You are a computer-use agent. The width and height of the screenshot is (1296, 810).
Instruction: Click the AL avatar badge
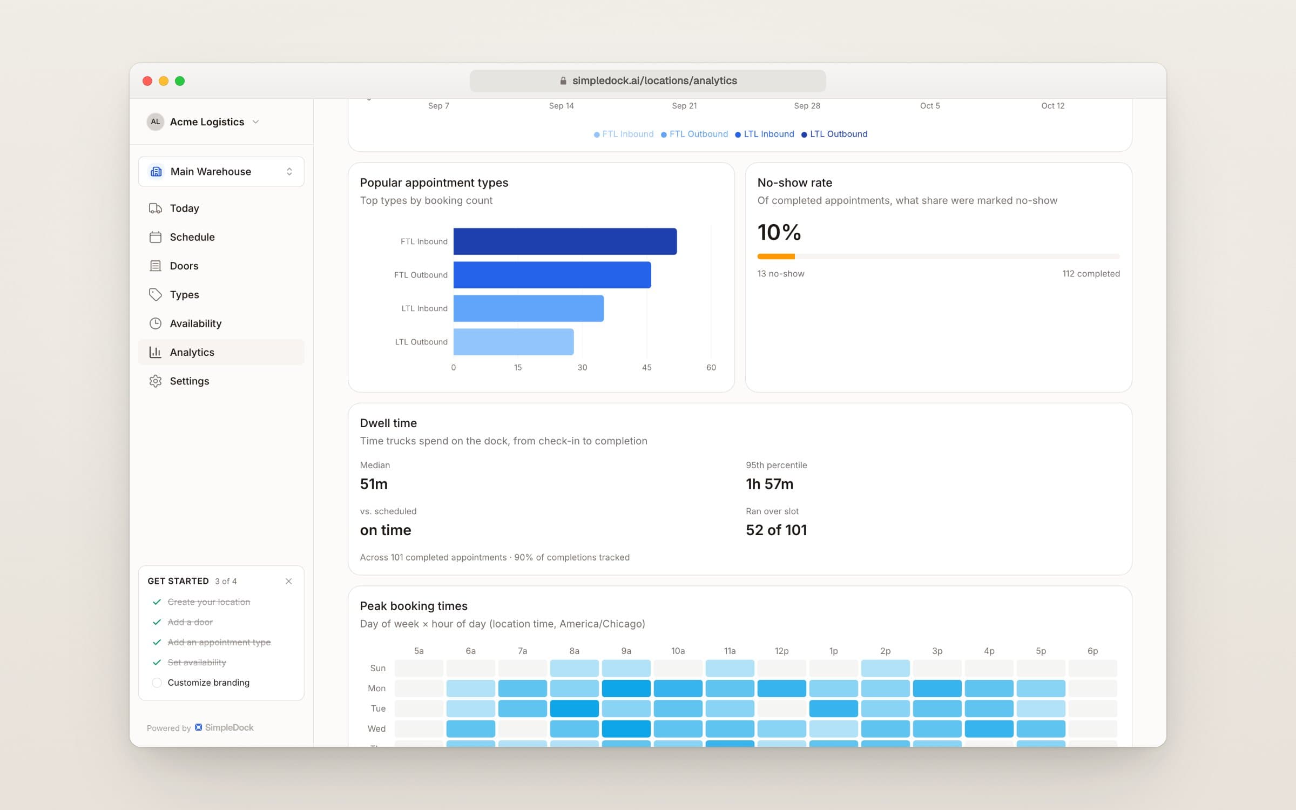coord(156,122)
